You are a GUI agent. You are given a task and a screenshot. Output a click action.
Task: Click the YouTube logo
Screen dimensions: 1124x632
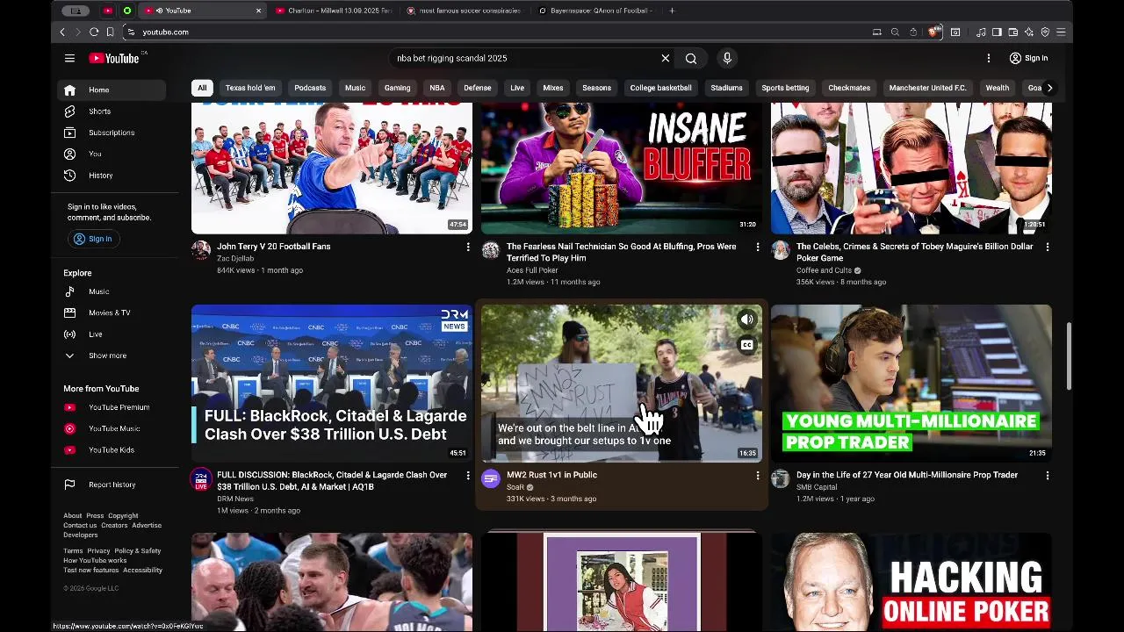coord(114,58)
